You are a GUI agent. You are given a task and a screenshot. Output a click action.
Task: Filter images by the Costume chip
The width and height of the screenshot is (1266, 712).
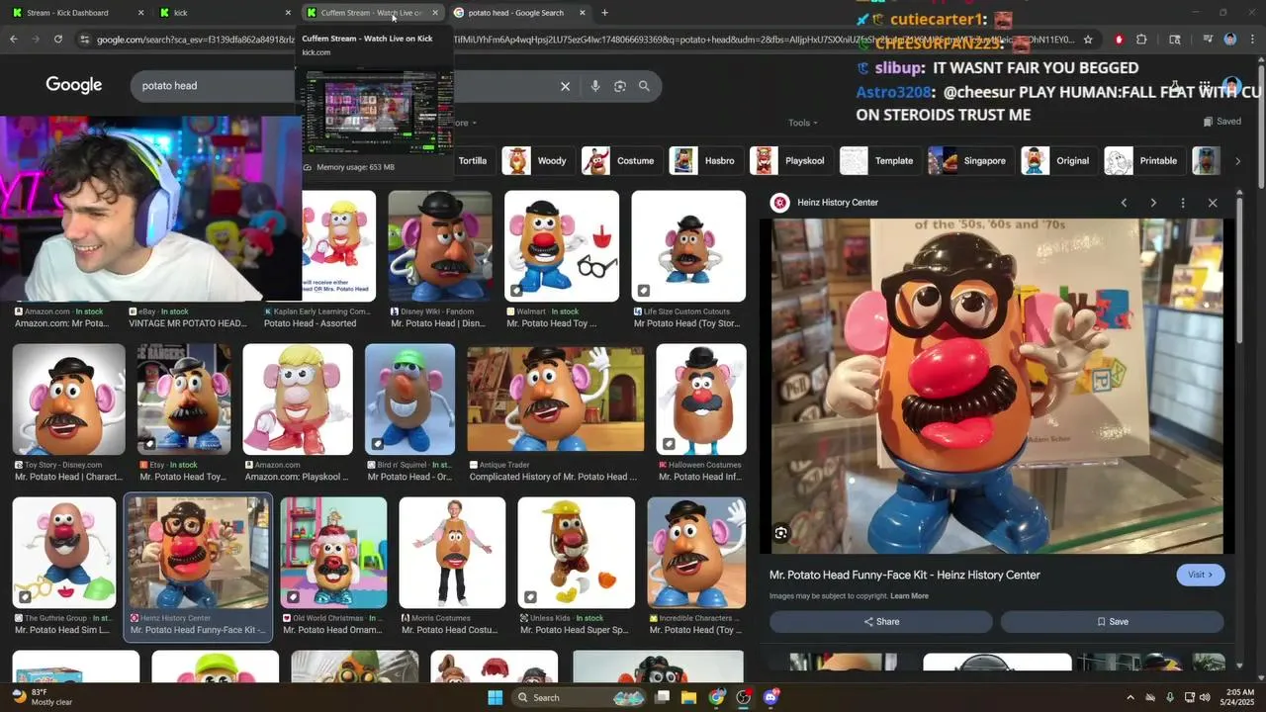[620, 161]
